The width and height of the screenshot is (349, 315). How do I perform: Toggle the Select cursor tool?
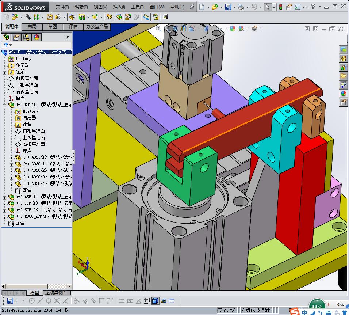[x=267, y=7]
